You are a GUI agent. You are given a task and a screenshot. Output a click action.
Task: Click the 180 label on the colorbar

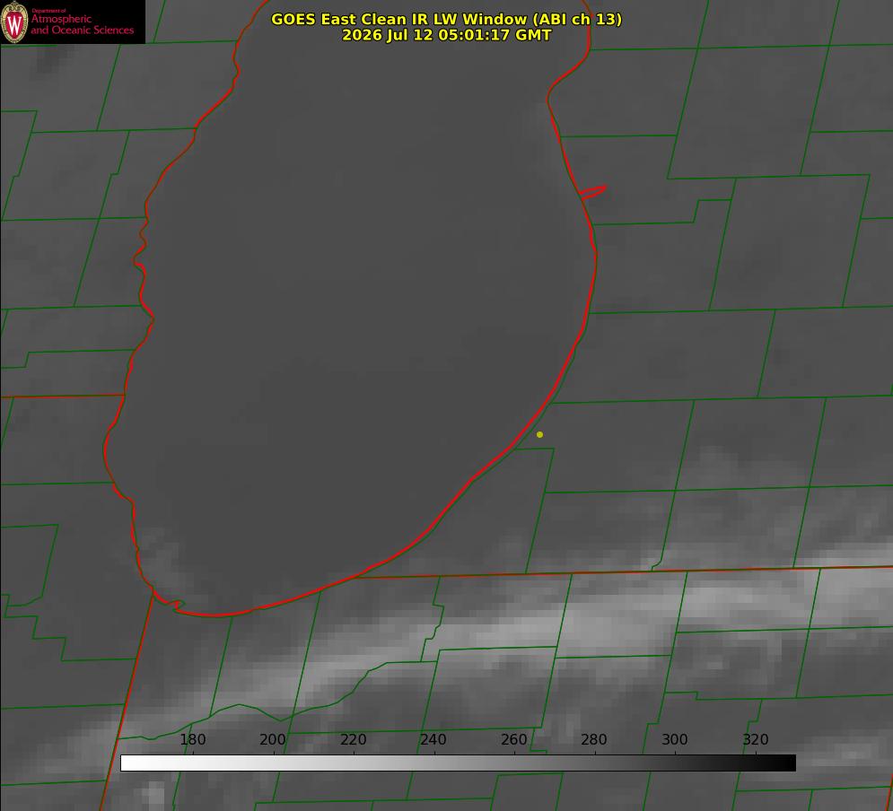coord(192,739)
